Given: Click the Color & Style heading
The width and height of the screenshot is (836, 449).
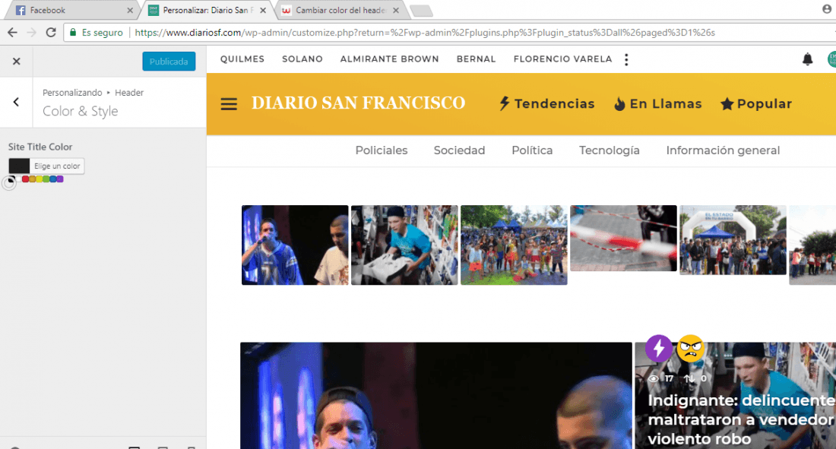Looking at the screenshot, I should tap(80, 111).
